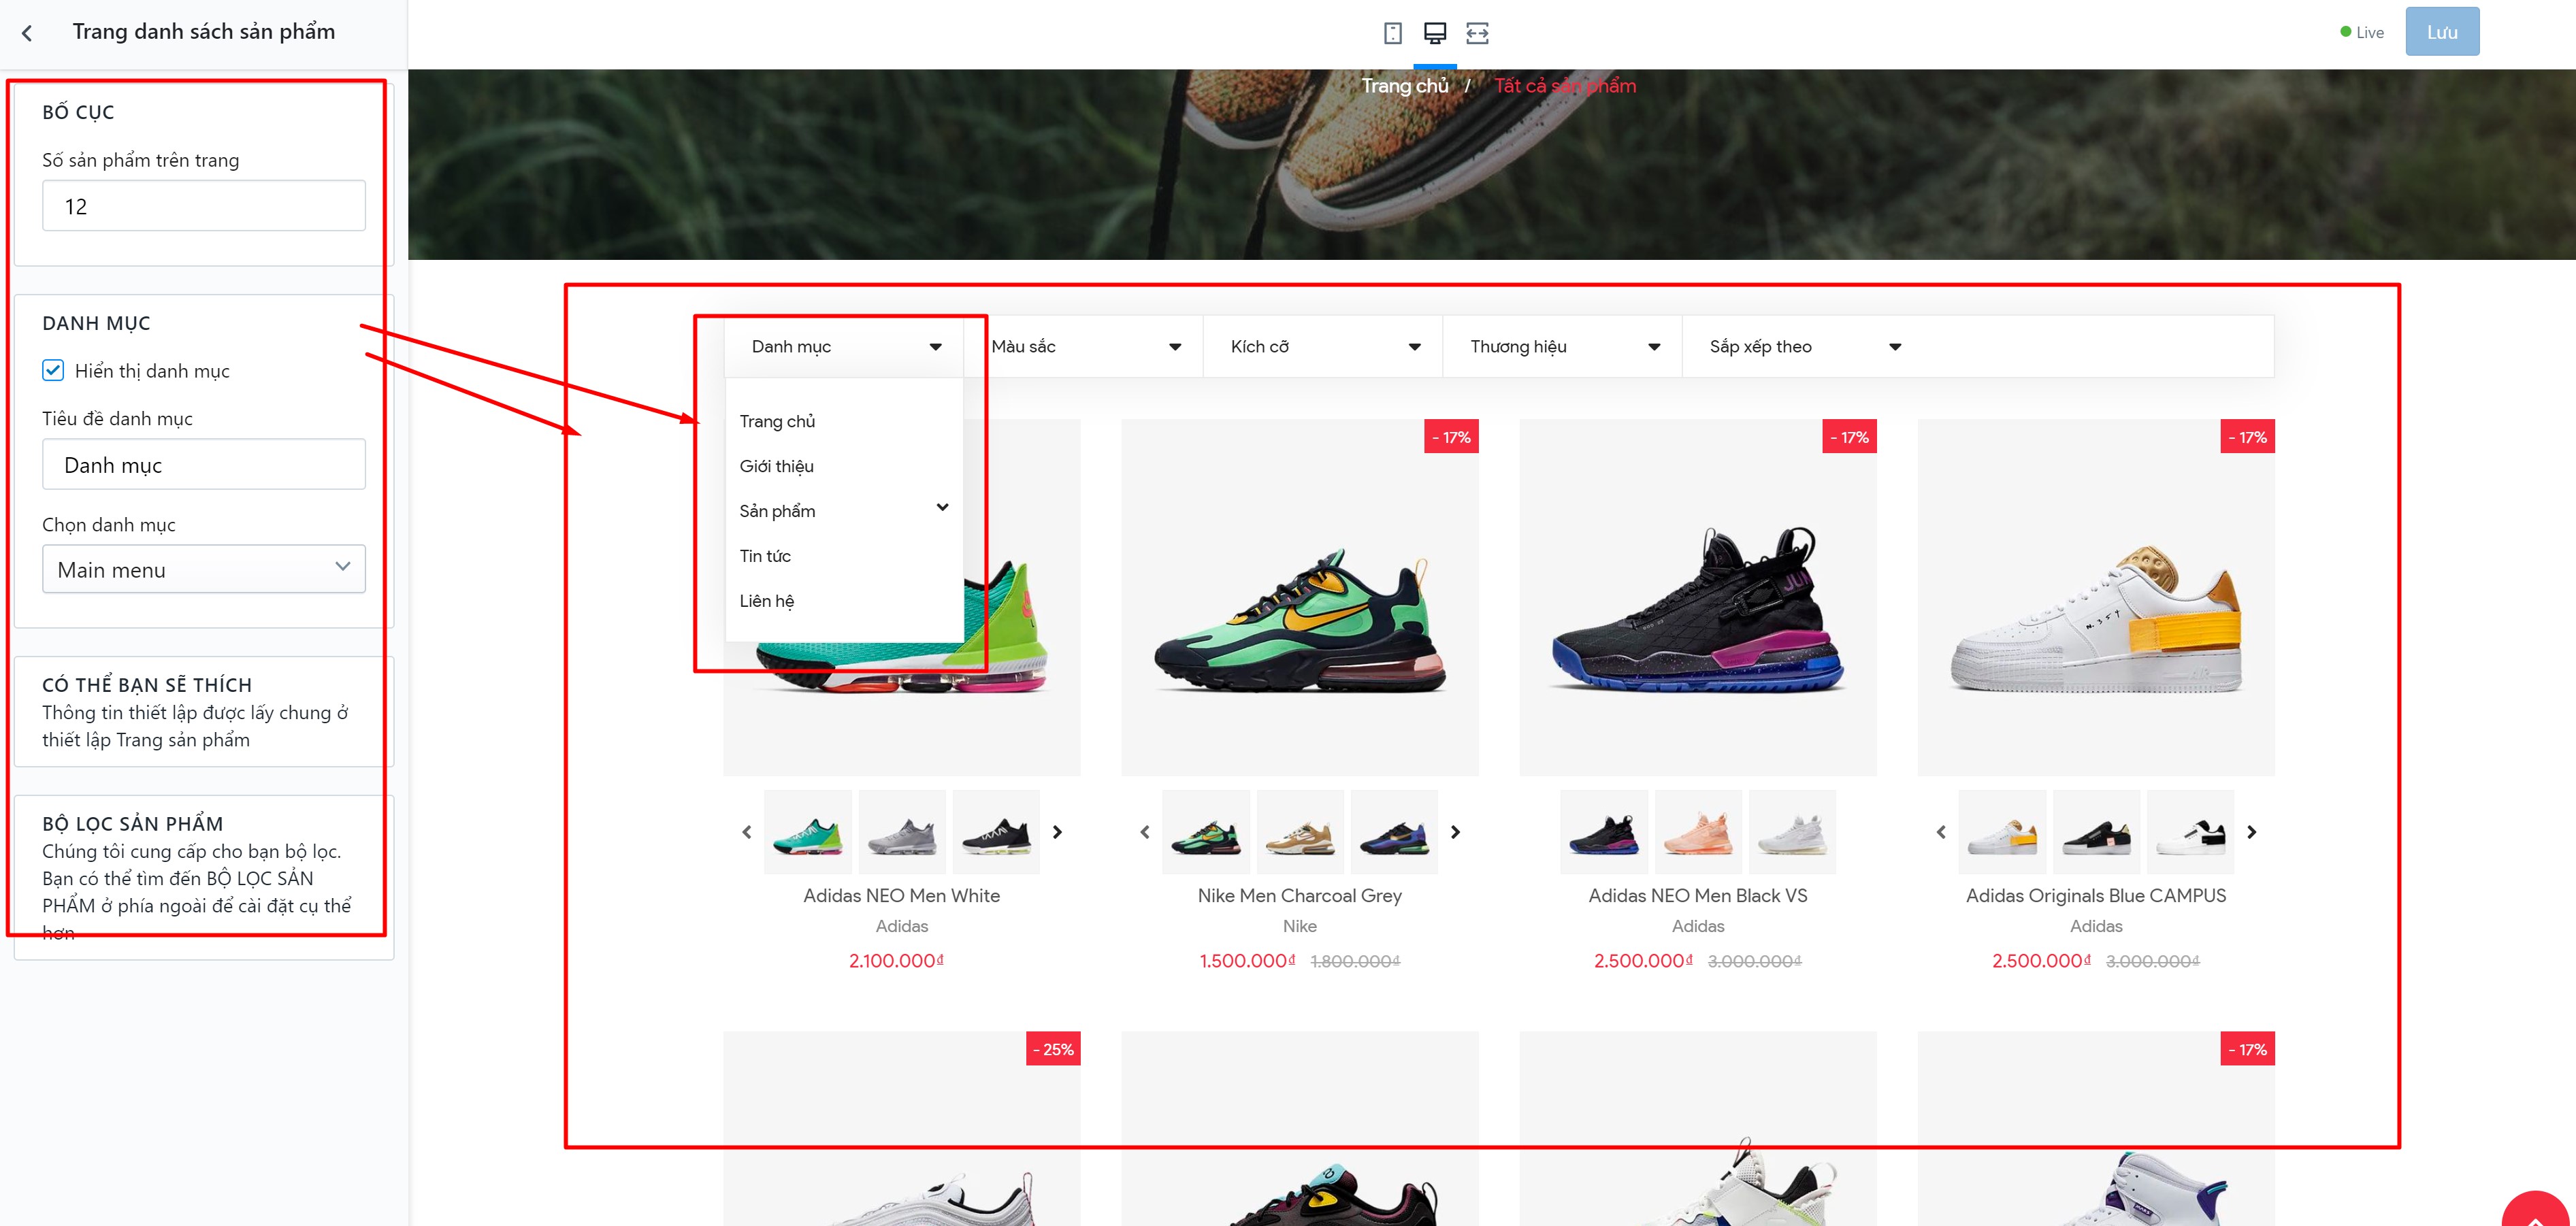The width and height of the screenshot is (2576, 1226).
Task: Switch to full-width preview icon
Action: tap(1477, 33)
